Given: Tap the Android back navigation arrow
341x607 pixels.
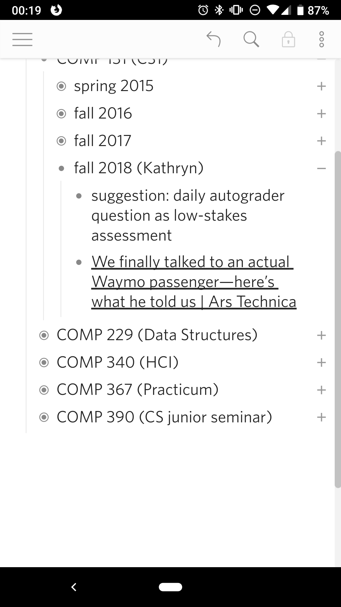Looking at the screenshot, I should tap(74, 587).
